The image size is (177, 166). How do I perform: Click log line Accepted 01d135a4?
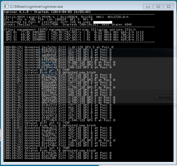[58, 156]
